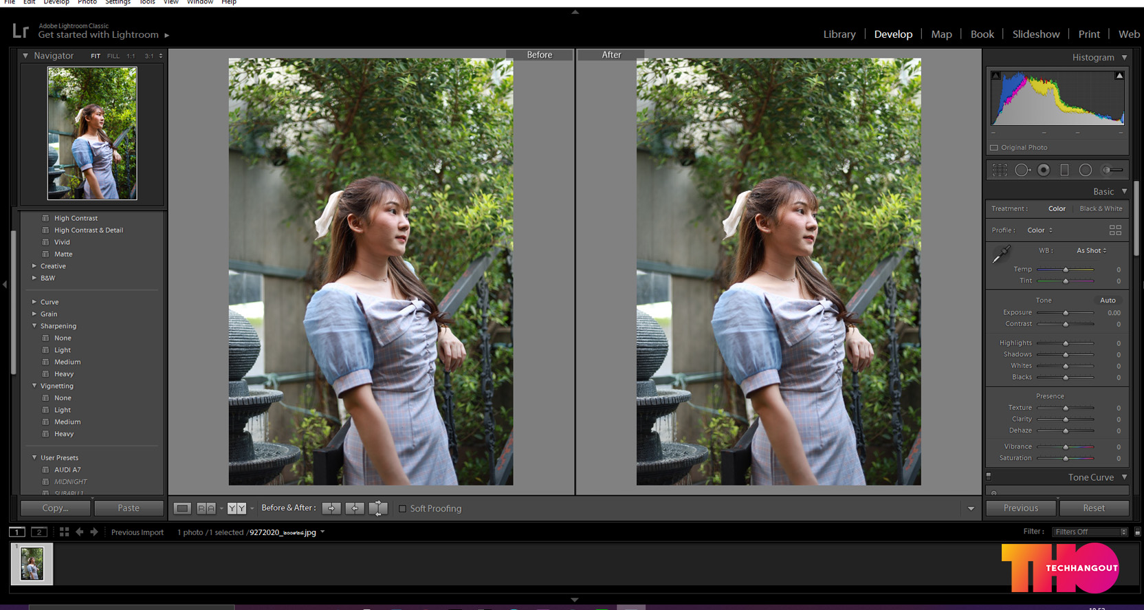Click the Tone Curve point adjustment icon
This screenshot has width=1144, height=610.
(993, 493)
